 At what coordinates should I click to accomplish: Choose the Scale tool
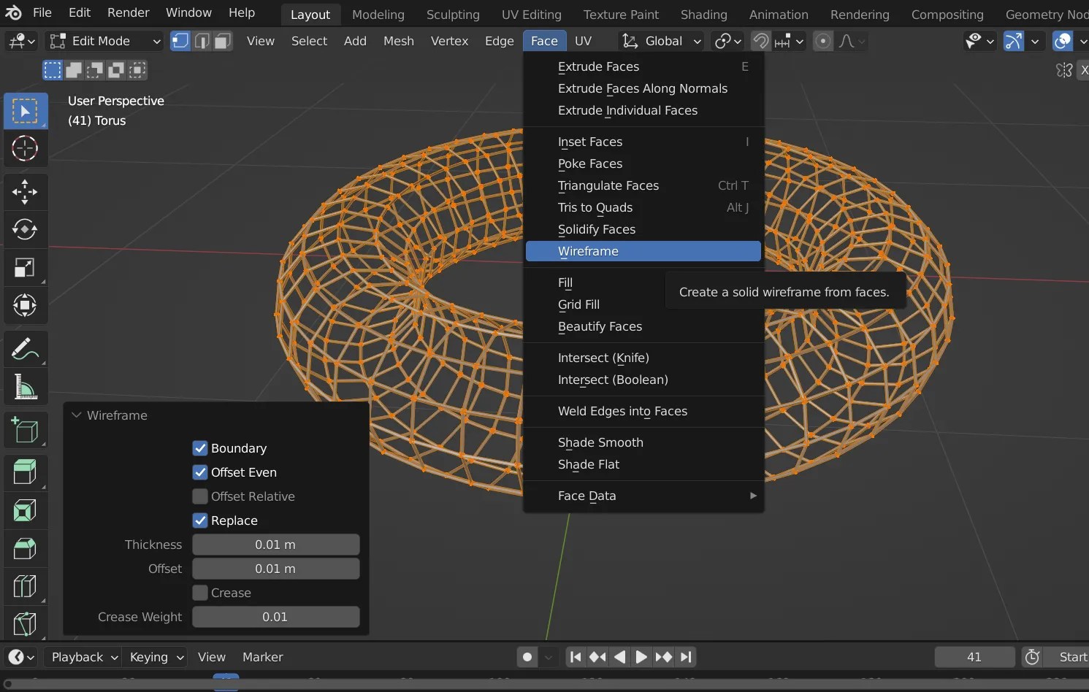coord(25,268)
